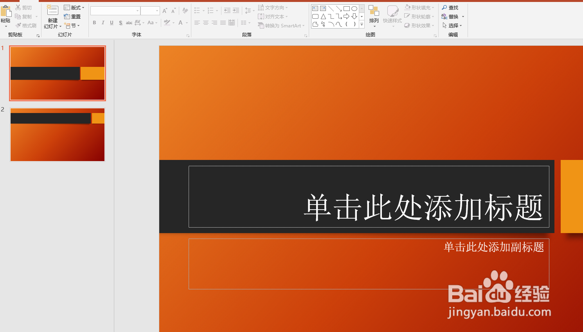Apply text shadow with the S icon

(121, 23)
